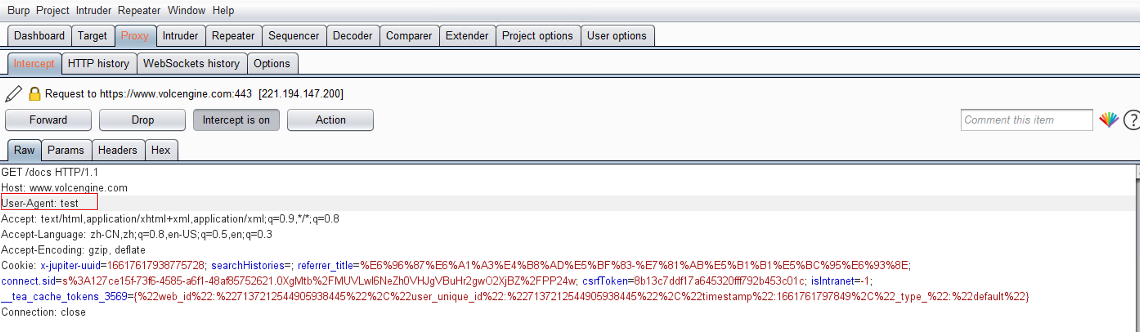
Task: Open the Params view tab
Action: coord(65,150)
